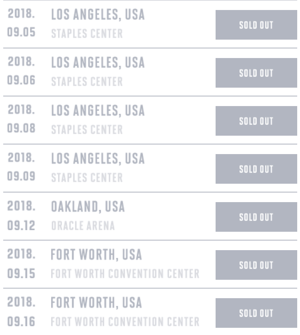300x335 pixels.
Task: Open Los Angeles, USA title for 09.08
Action: [x=98, y=111]
